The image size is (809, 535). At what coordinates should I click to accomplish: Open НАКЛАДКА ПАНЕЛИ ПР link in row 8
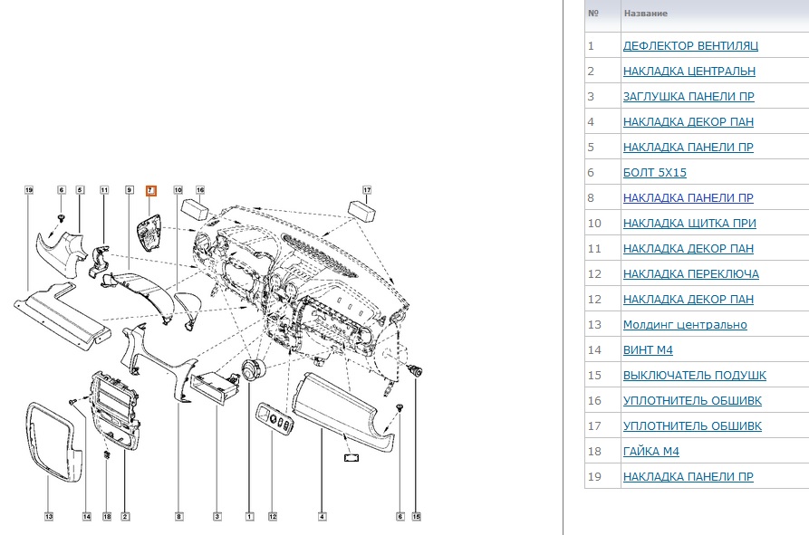(x=689, y=198)
